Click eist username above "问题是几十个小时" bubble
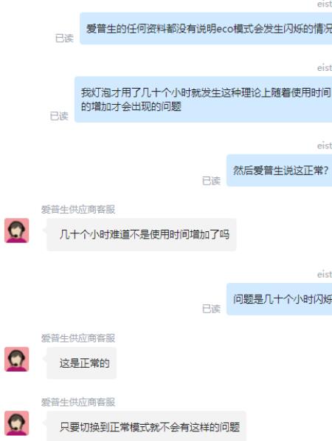 tap(325, 274)
